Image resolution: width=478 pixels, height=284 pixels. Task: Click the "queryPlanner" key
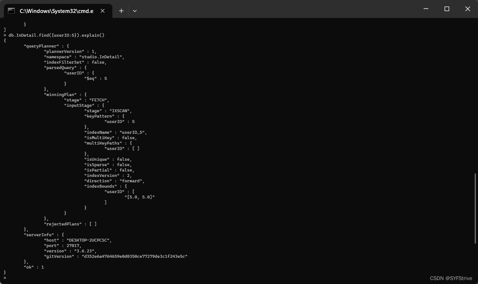[x=41, y=46]
